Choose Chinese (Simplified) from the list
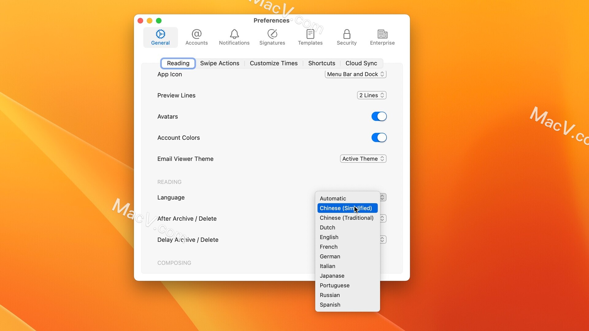Viewport: 589px width, 331px height. coord(348,208)
